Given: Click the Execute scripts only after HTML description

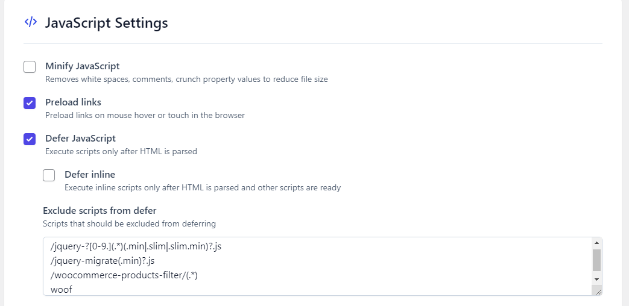Looking at the screenshot, I should 121,152.
